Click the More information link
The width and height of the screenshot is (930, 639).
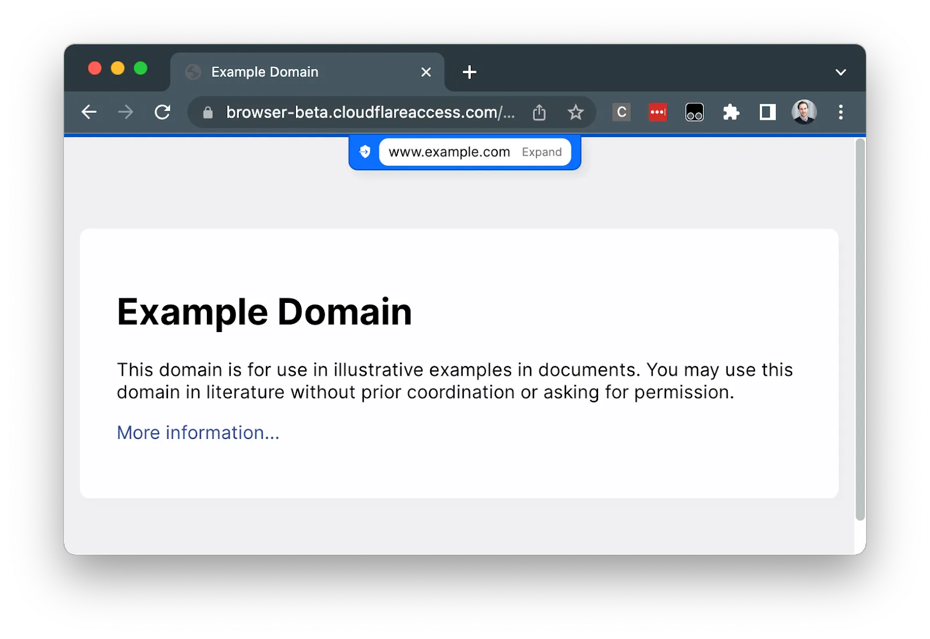(x=198, y=432)
